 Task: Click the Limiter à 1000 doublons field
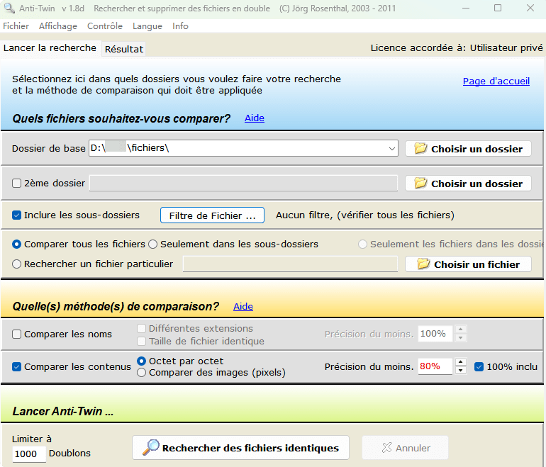29,454
